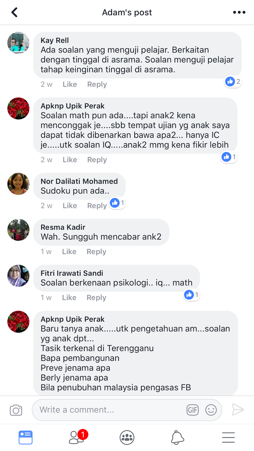Go to the News Feed tab
Screen dimensions: 254x451
point(26,437)
